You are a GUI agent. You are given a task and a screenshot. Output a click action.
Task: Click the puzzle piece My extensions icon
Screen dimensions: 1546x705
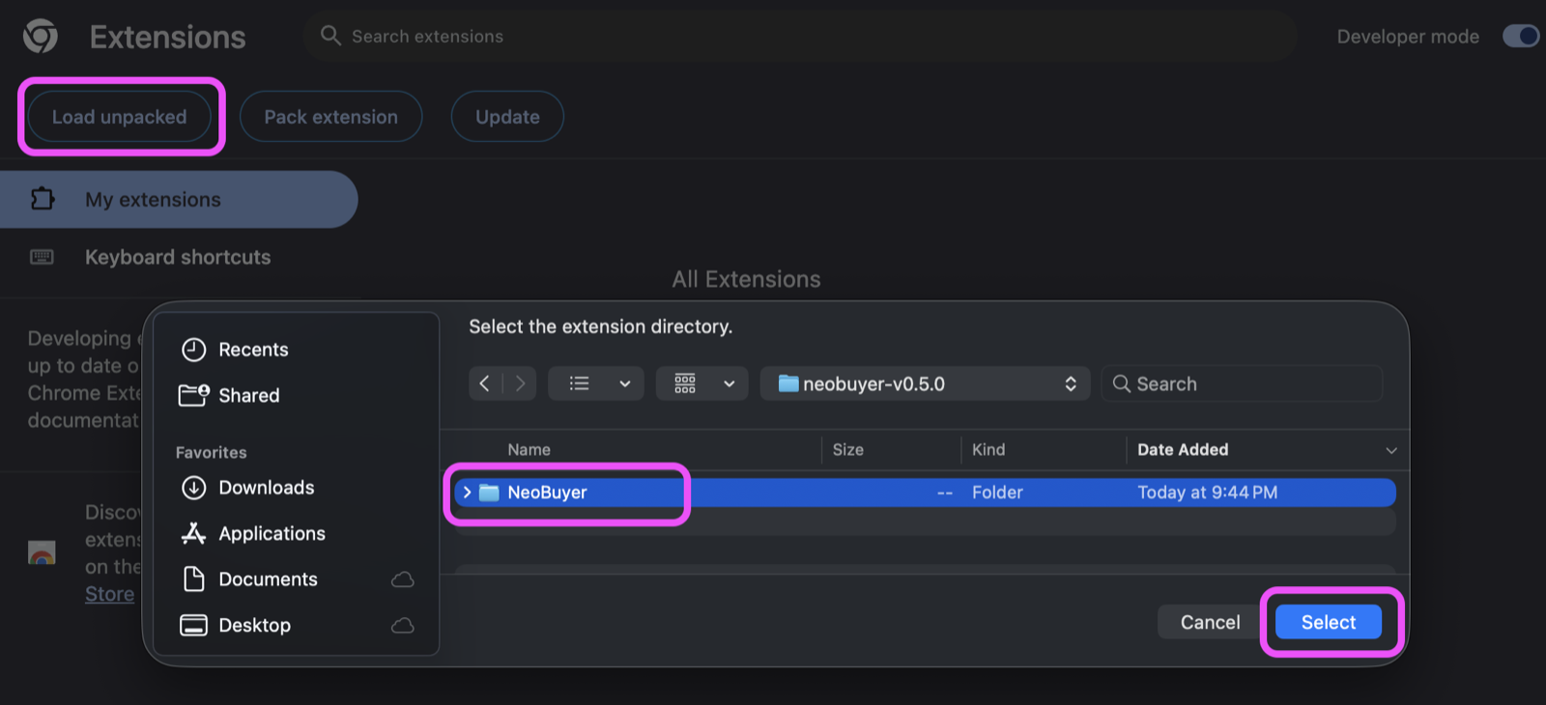click(x=43, y=199)
